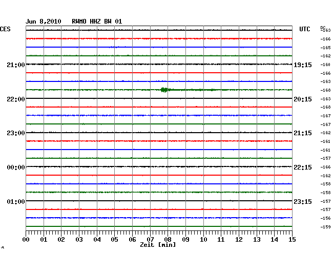Select minute 05 on the bottom axis
Viewport: 333px width, 253px height.
114,240
